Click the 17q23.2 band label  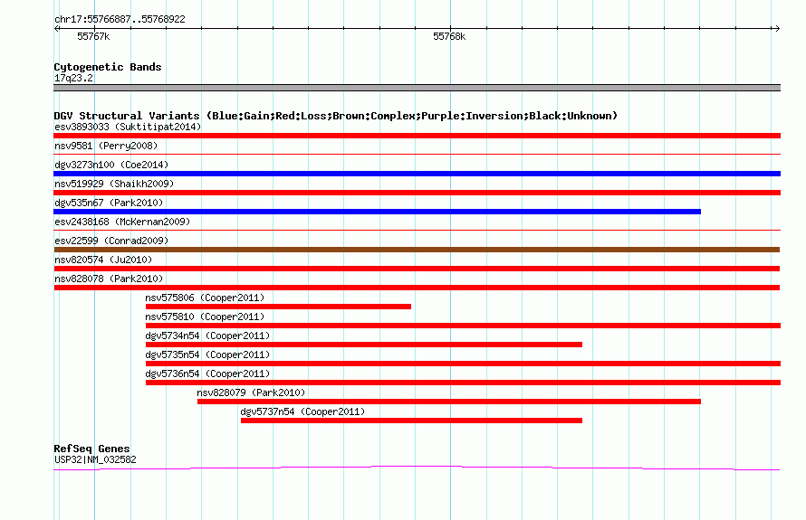point(73,78)
